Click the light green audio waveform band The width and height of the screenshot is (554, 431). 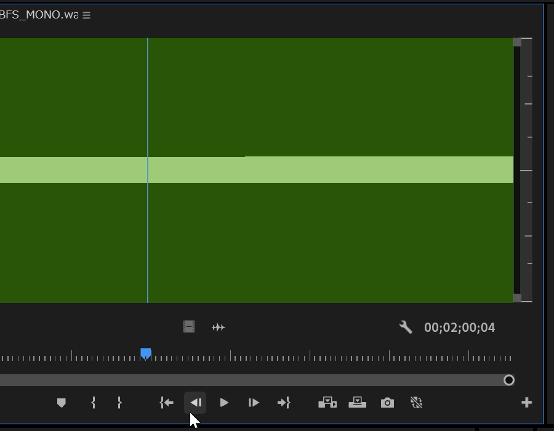coord(257,169)
